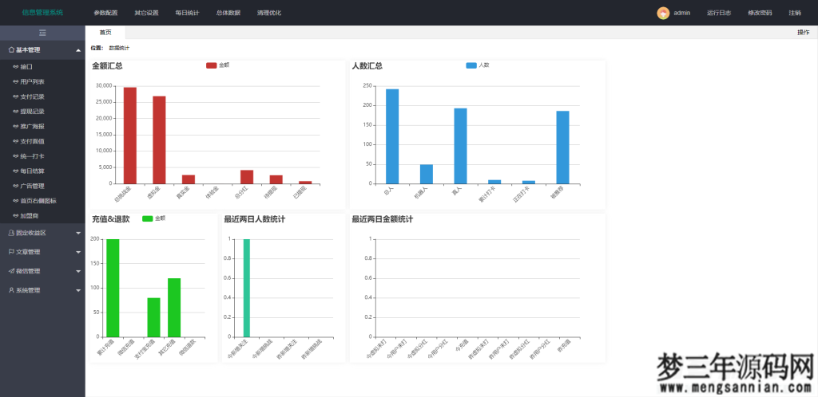Click the admin avatar icon

(663, 13)
